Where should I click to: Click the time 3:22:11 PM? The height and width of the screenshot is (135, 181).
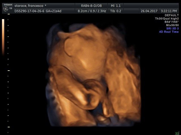pos(170,11)
